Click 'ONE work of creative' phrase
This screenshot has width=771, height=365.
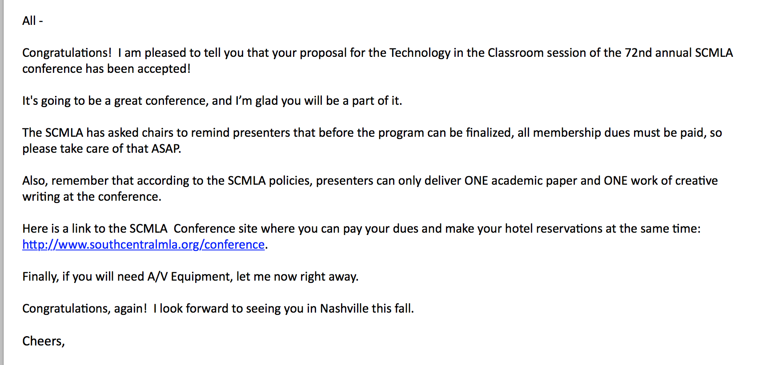[661, 181]
